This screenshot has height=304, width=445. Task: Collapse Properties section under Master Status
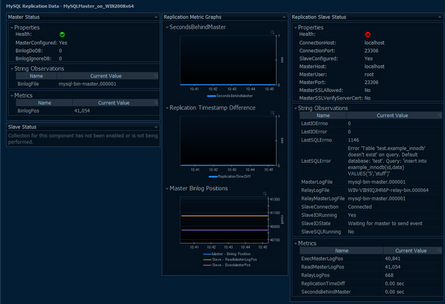(11, 27)
